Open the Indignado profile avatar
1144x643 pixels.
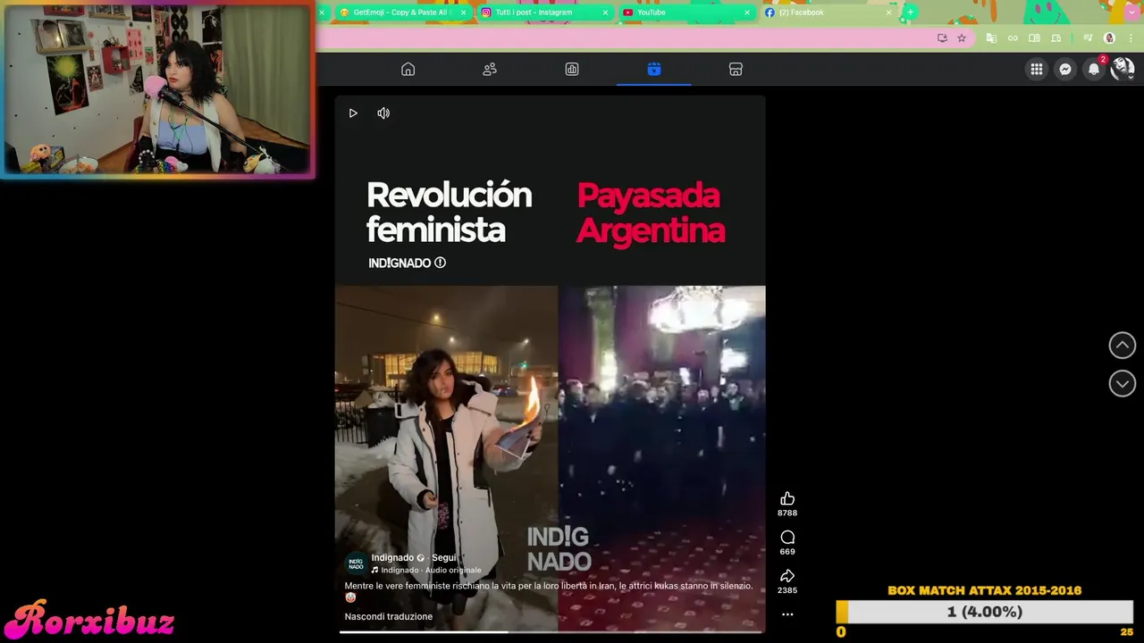click(x=356, y=564)
